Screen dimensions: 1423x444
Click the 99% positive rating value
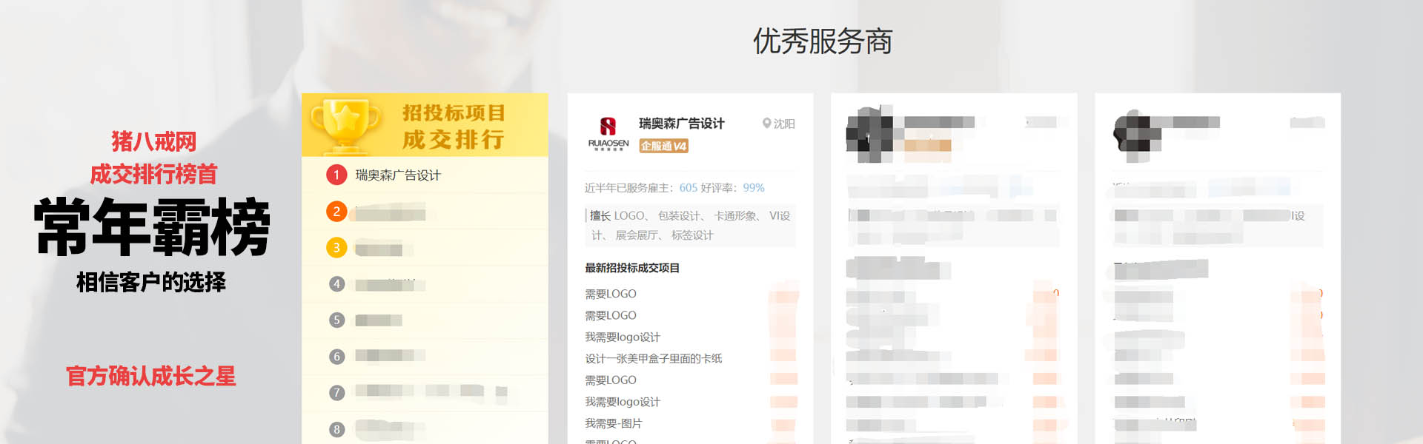click(754, 188)
